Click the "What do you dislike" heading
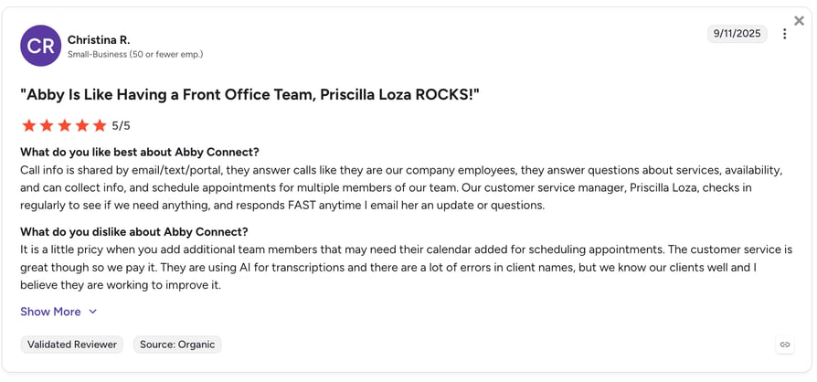This screenshot has height=382, width=817. coord(134,231)
